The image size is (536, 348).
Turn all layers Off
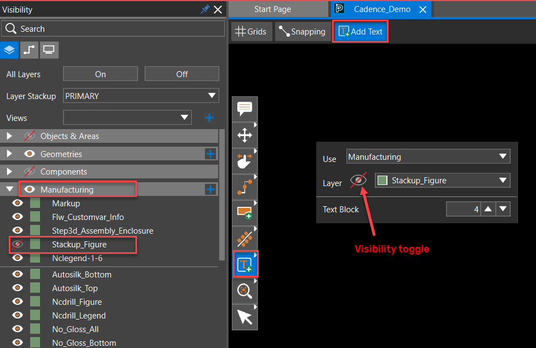182,74
